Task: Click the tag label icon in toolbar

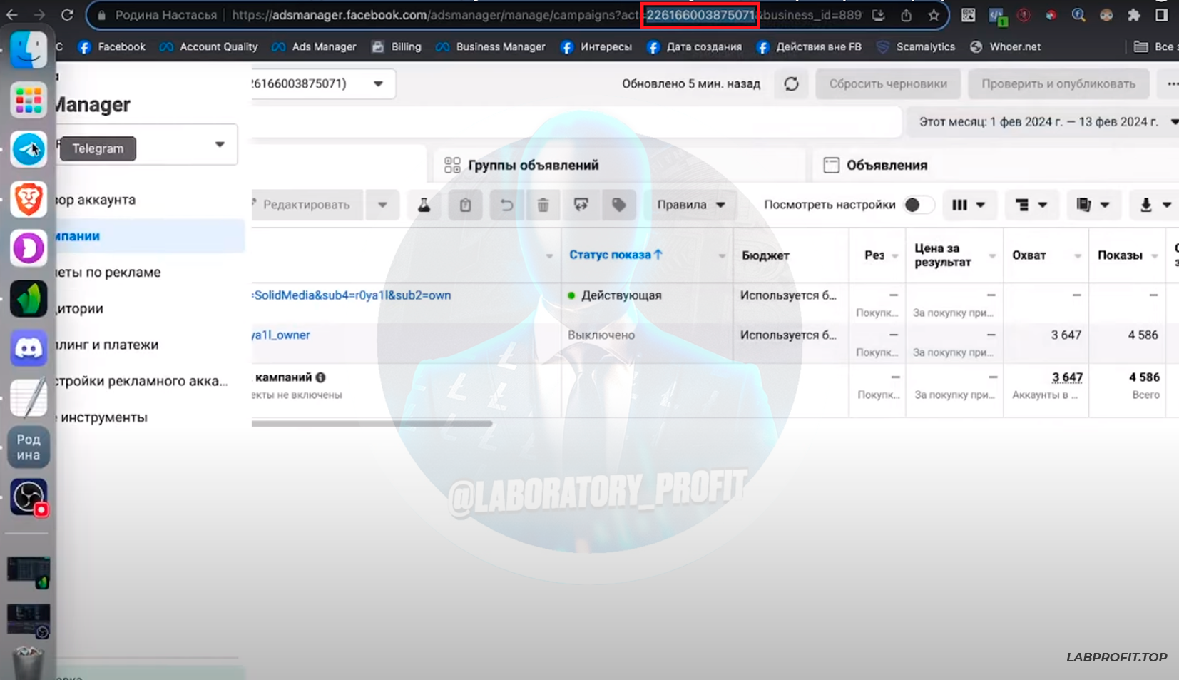Action: coord(618,205)
